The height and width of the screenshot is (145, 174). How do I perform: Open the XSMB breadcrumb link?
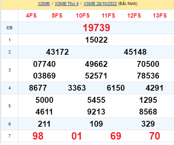click(x=44, y=4)
